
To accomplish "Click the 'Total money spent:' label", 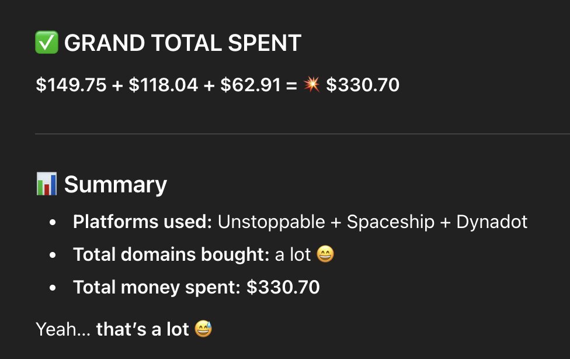I will tap(157, 287).
